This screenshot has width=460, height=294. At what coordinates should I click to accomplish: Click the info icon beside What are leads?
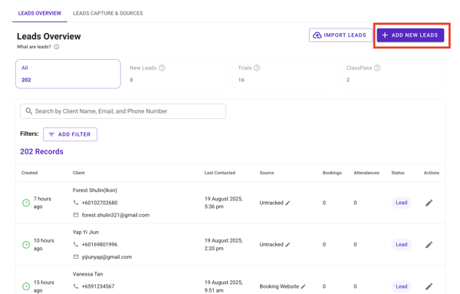[57, 47]
